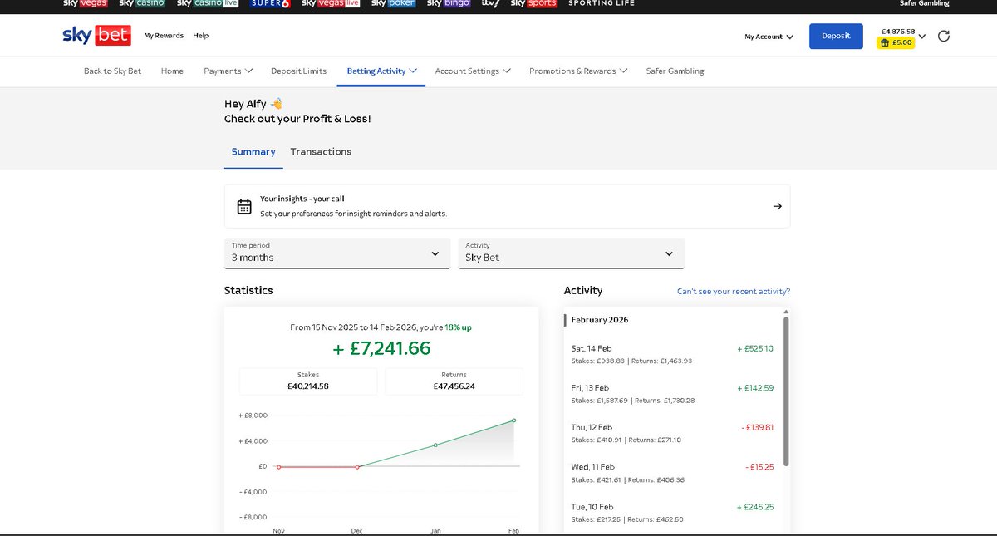
Task: Expand the Promotions & Rewards menu
Action: [578, 71]
